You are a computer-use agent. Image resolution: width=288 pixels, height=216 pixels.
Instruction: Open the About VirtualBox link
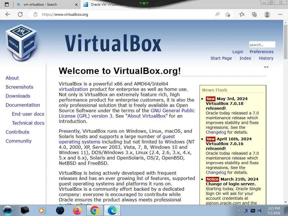[x=147, y=116]
